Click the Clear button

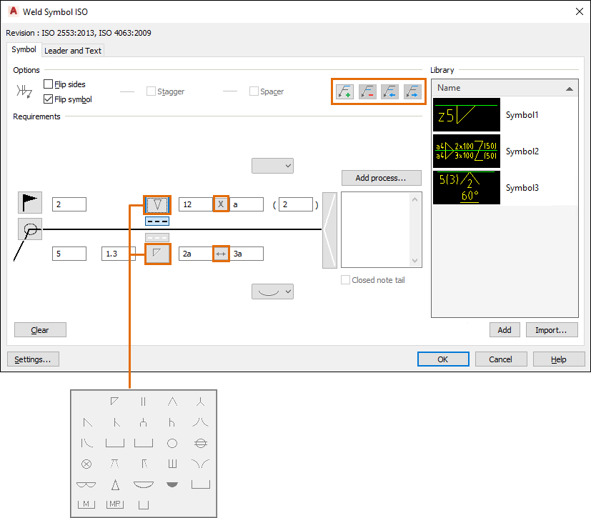pos(40,330)
